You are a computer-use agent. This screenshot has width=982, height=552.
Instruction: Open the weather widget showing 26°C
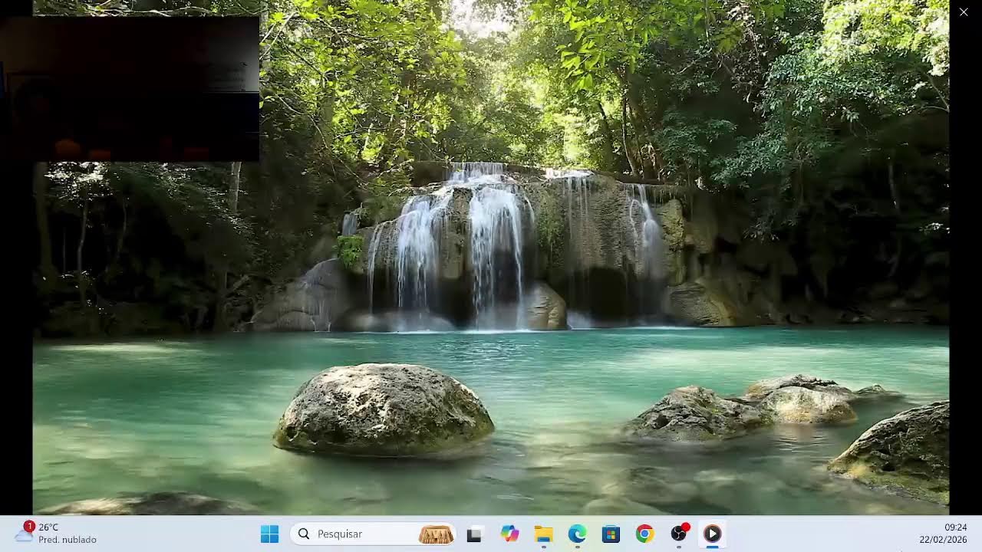pos(56,534)
